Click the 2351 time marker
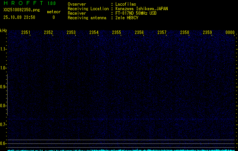 (x=26, y=33)
